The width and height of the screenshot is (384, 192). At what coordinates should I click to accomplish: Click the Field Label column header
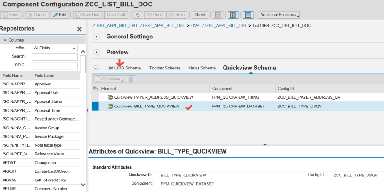click(x=56, y=75)
